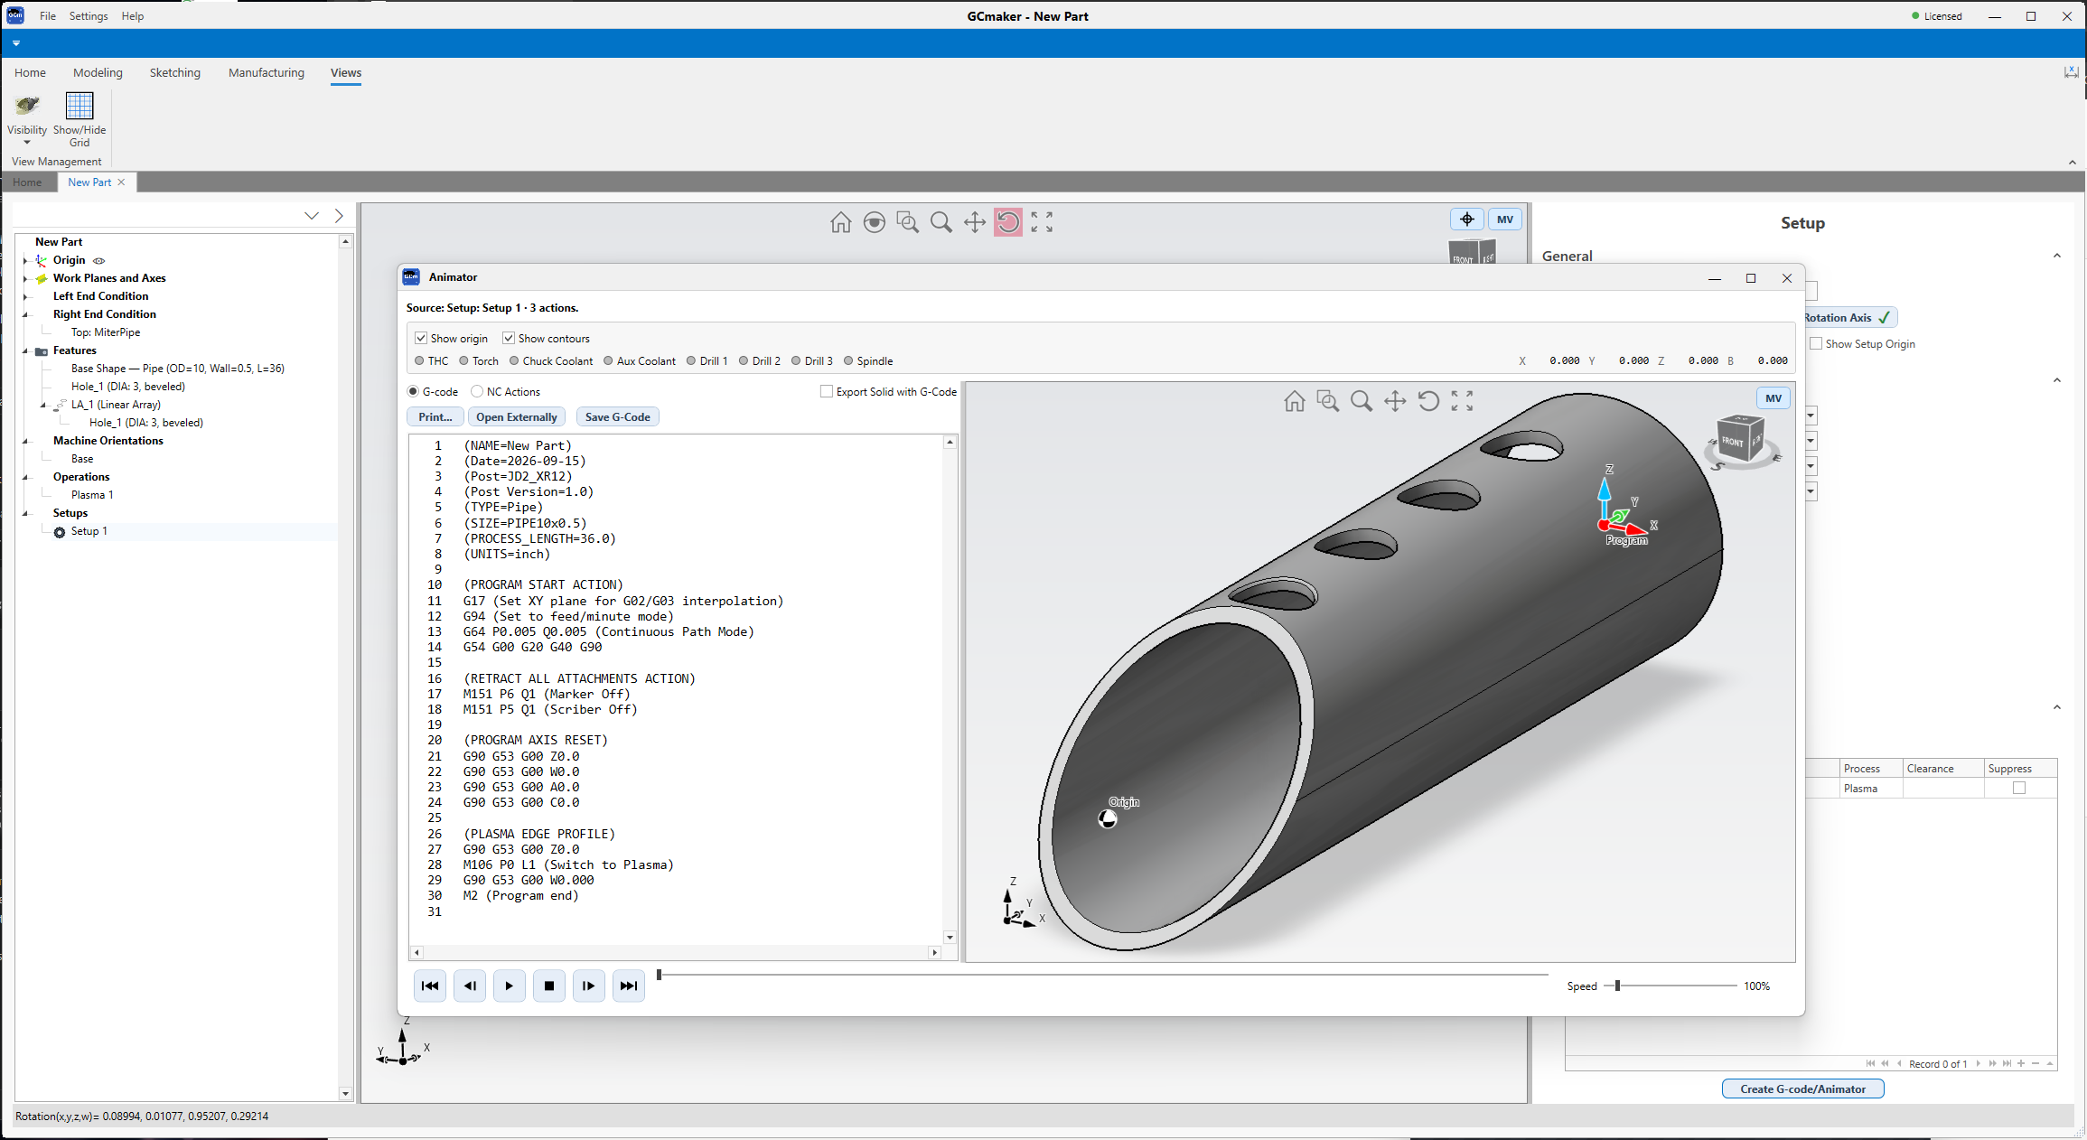Jump to the start of the animation
Viewport: 2087px width, 1140px height.
pos(430,986)
